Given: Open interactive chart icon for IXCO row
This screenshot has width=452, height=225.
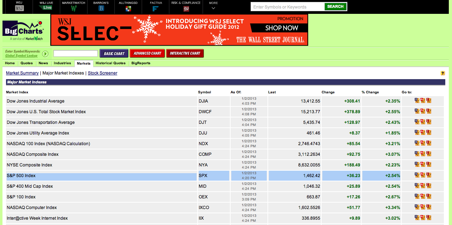Looking at the screenshot, I should coord(429,207).
